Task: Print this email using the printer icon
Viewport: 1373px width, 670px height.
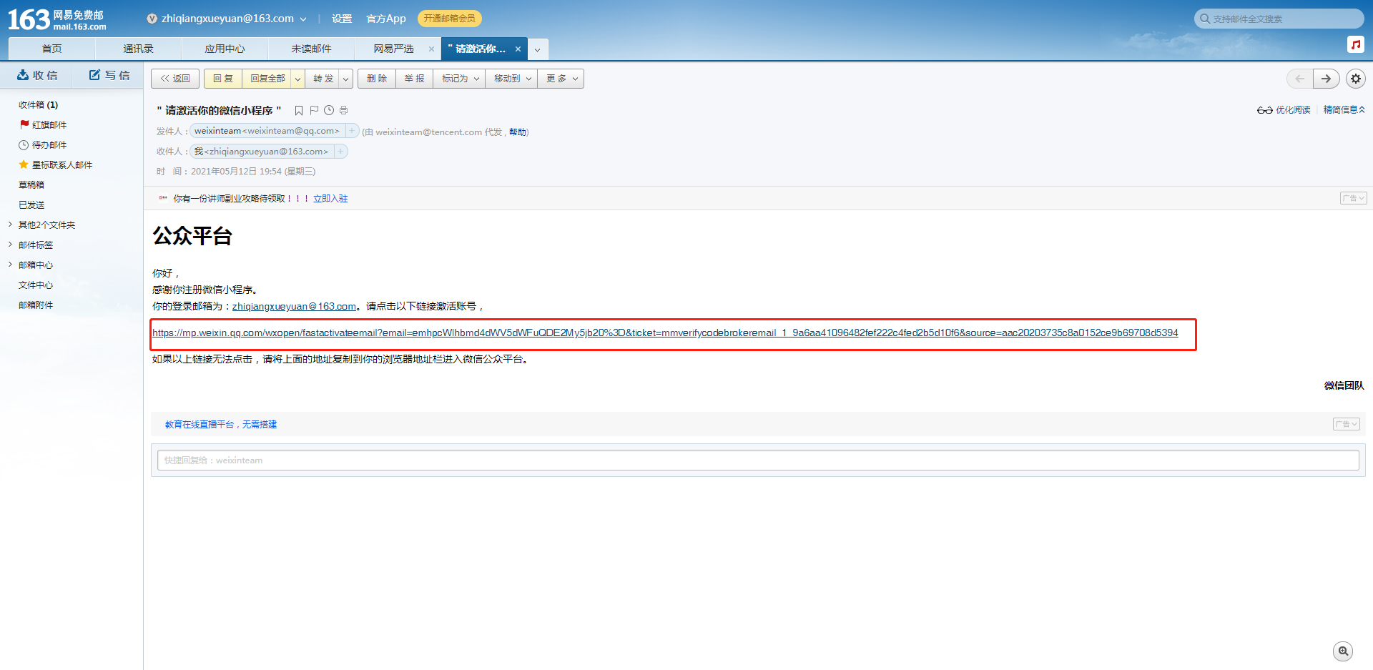Action: 344,111
